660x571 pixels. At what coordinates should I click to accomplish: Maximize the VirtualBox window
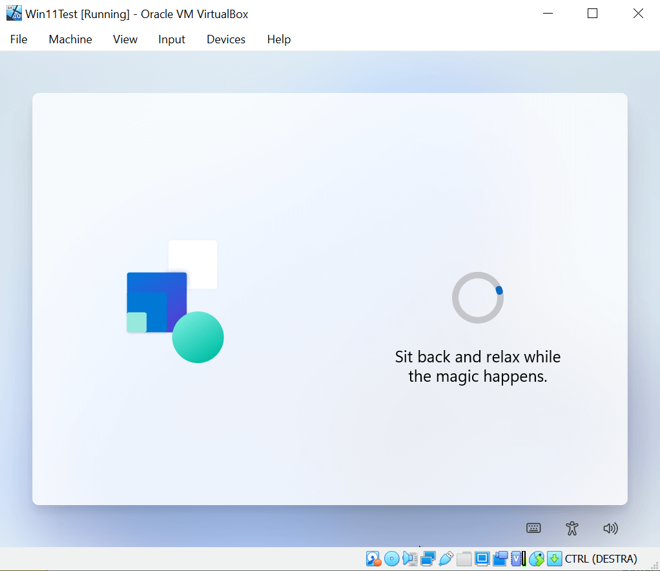(x=592, y=14)
